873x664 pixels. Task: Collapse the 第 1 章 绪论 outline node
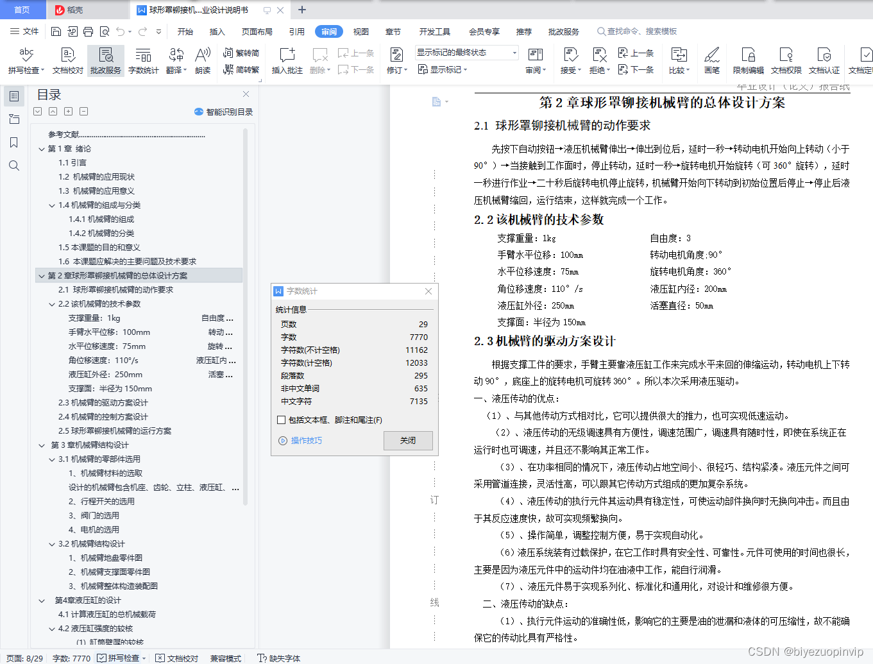point(42,149)
